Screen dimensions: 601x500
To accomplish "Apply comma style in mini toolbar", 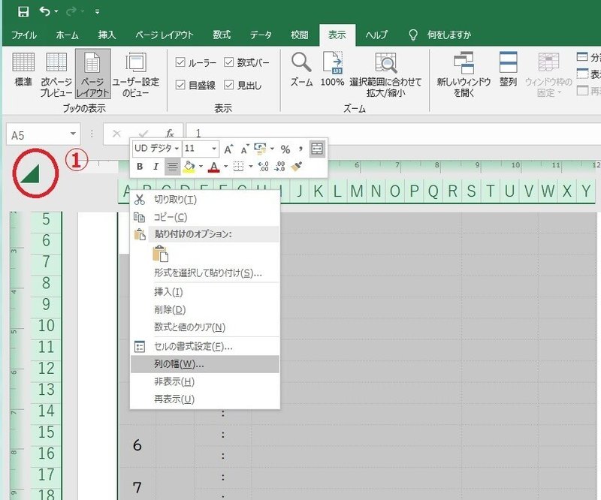I will pyautogui.click(x=301, y=149).
